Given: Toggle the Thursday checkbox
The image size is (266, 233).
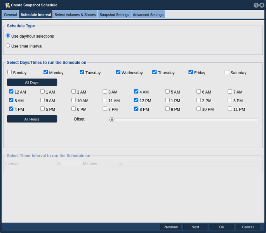Looking at the screenshot, I should tap(155, 72).
